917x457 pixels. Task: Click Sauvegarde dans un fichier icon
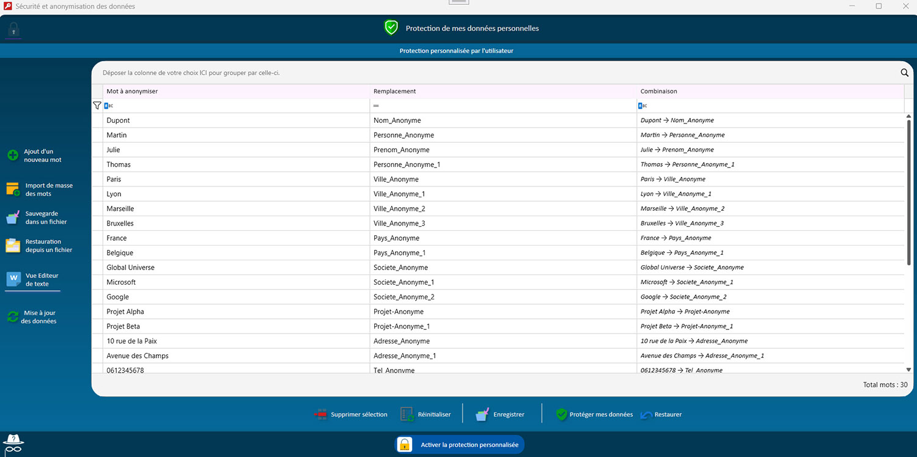click(x=13, y=218)
